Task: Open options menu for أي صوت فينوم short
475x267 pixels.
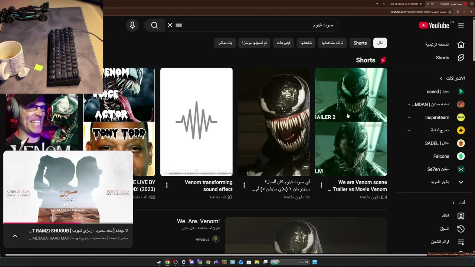Action: (x=244, y=185)
